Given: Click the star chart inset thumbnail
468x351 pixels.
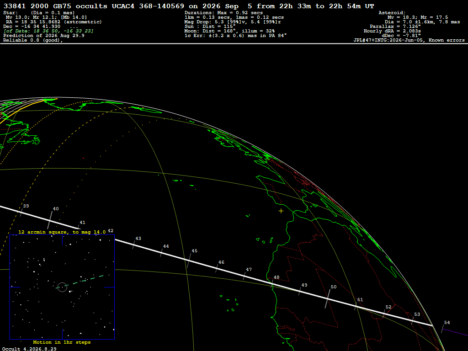Looking at the screenshot, I should coord(62,287).
